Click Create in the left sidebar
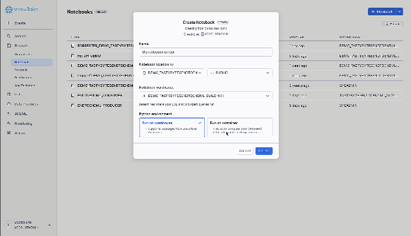 click(x=20, y=23)
